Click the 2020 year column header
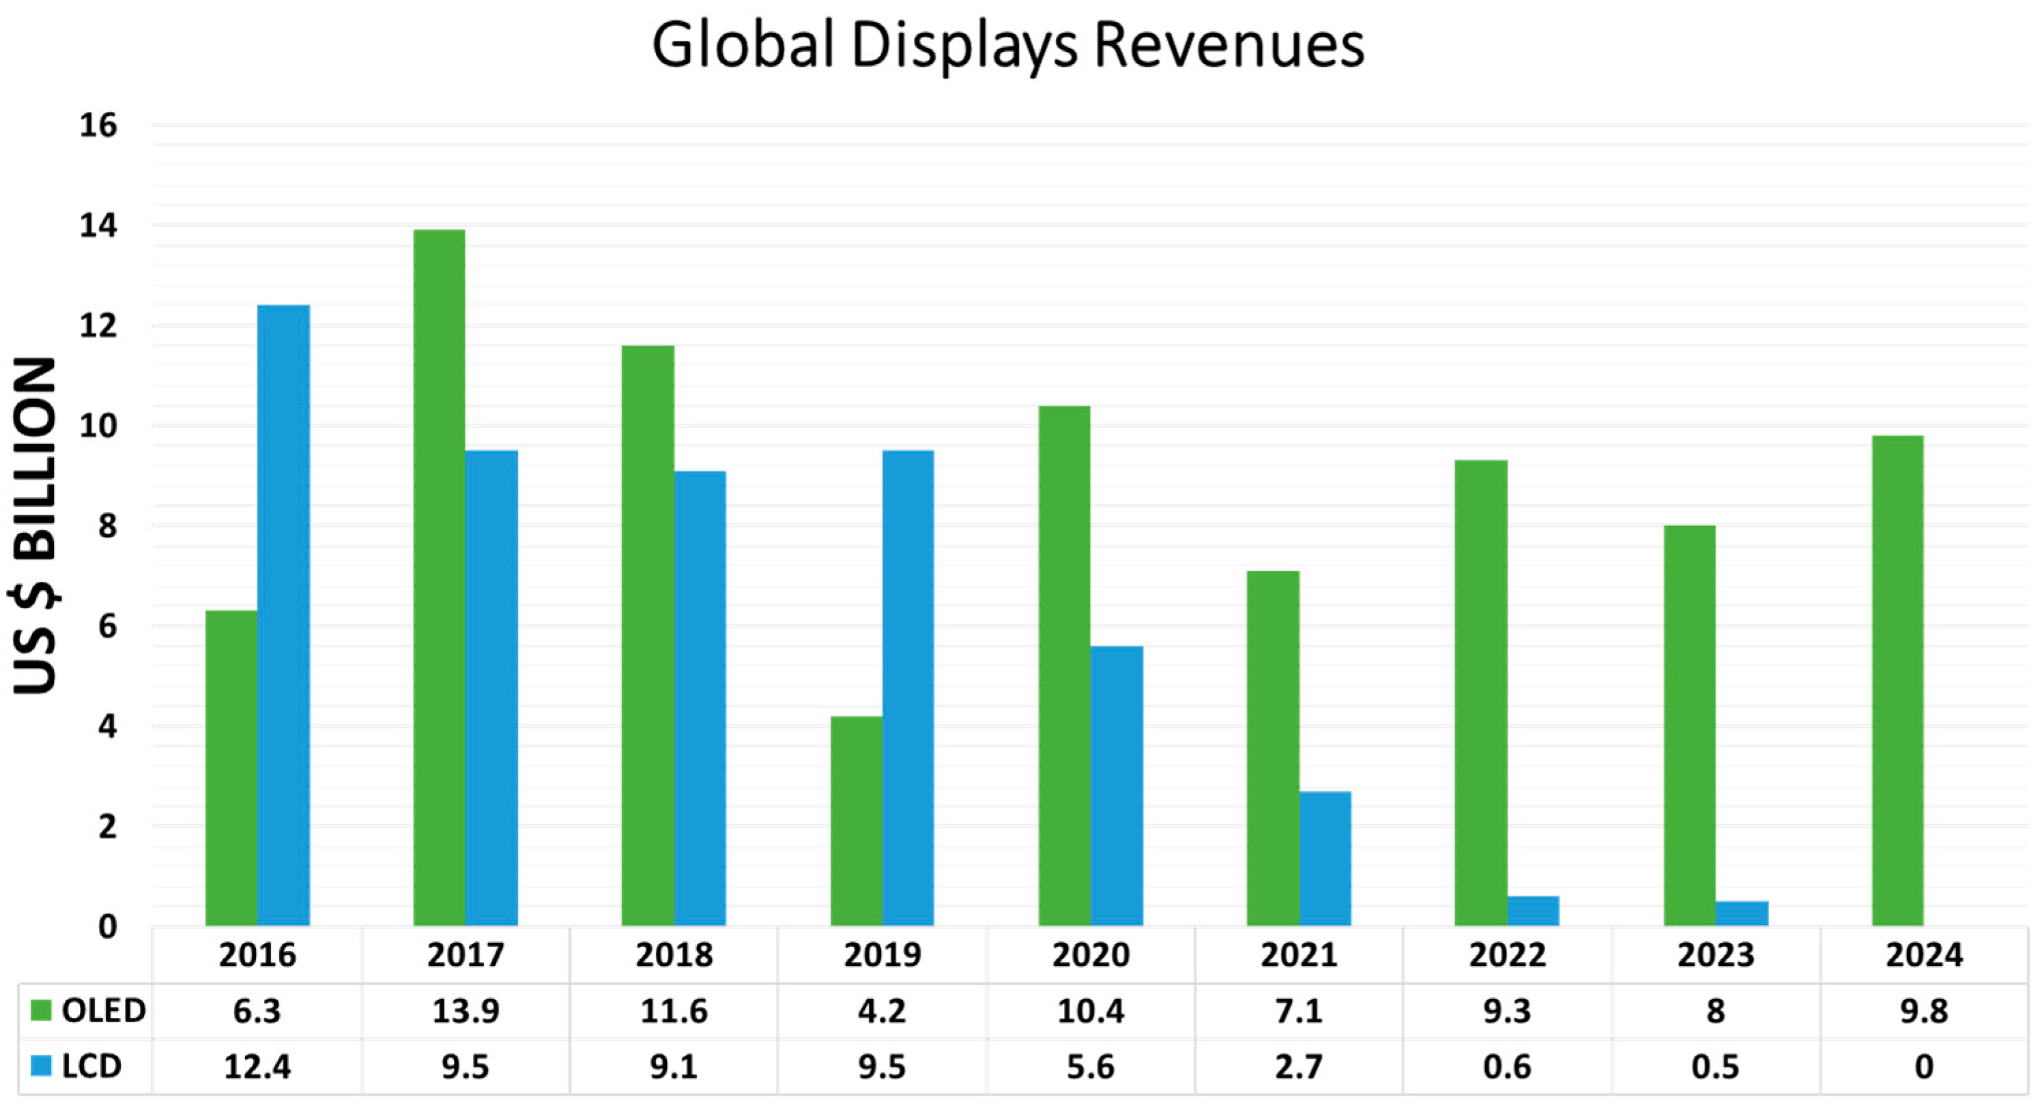Viewport: 2038px width, 1110px height. [1090, 955]
